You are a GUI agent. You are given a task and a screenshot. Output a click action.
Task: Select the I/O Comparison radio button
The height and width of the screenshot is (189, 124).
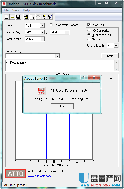tap(89, 30)
